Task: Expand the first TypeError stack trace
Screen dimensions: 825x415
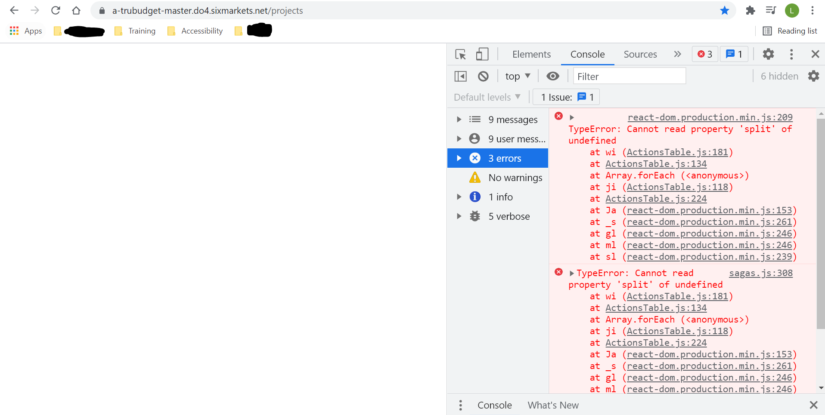Action: point(572,117)
